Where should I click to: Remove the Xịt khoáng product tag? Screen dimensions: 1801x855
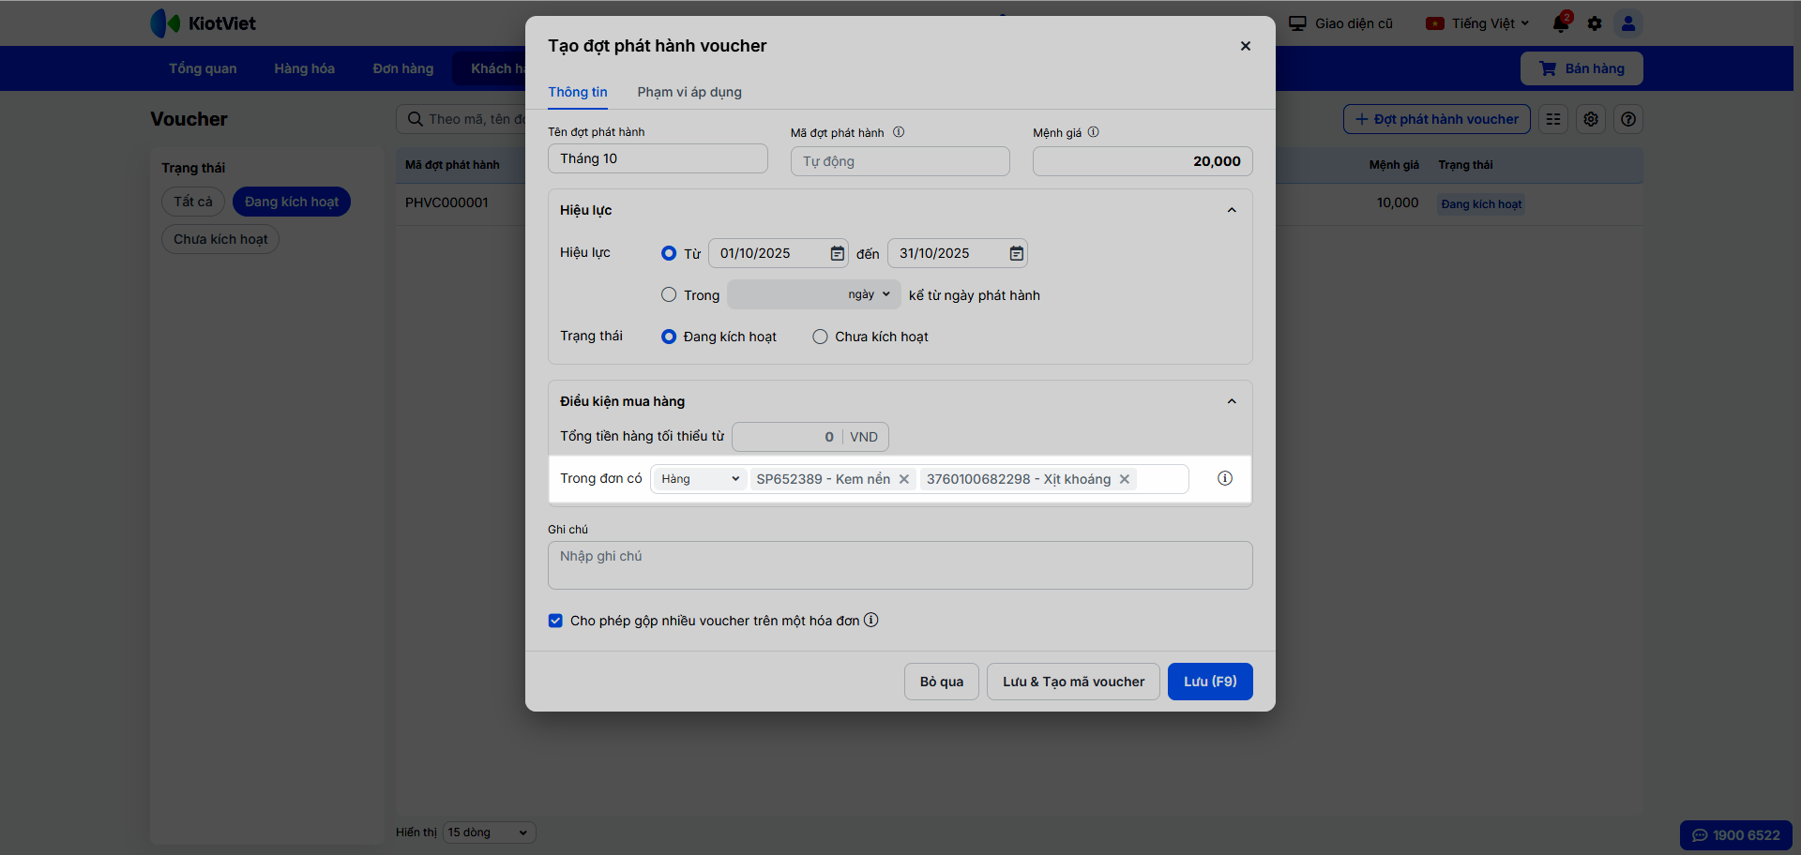click(1125, 479)
